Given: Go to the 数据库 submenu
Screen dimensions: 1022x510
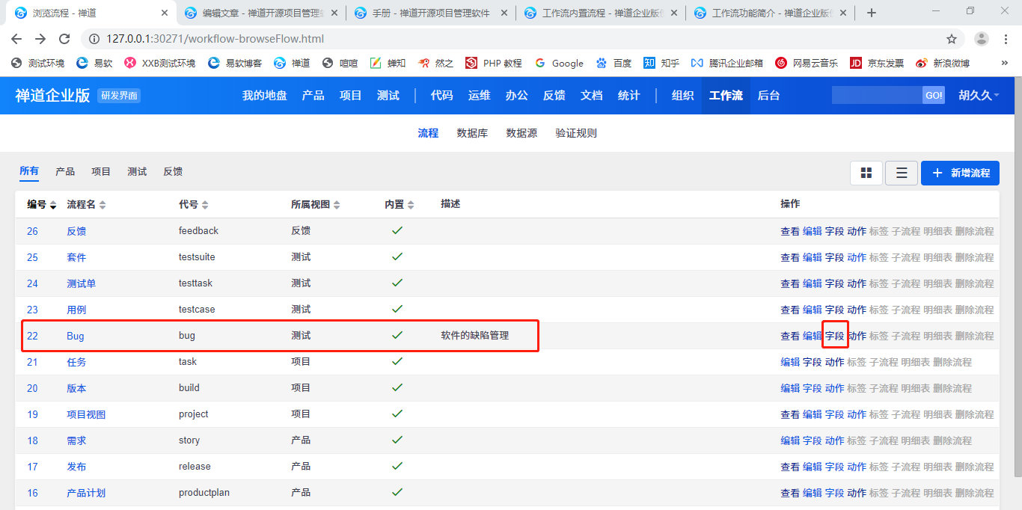Looking at the screenshot, I should (472, 133).
